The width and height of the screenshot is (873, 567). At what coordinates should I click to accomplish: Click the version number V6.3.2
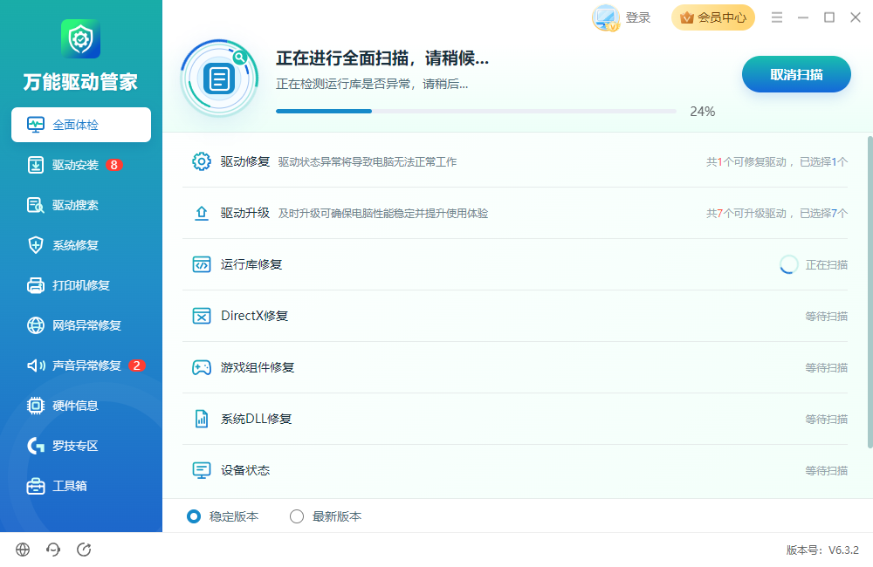coord(843,550)
